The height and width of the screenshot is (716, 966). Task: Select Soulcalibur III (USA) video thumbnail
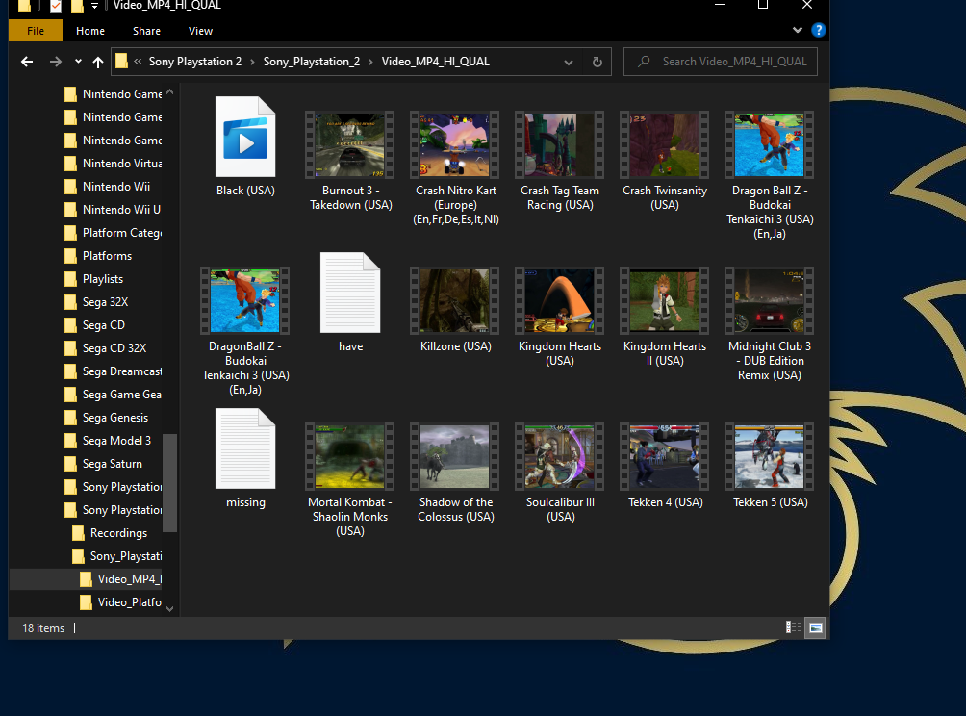559,456
